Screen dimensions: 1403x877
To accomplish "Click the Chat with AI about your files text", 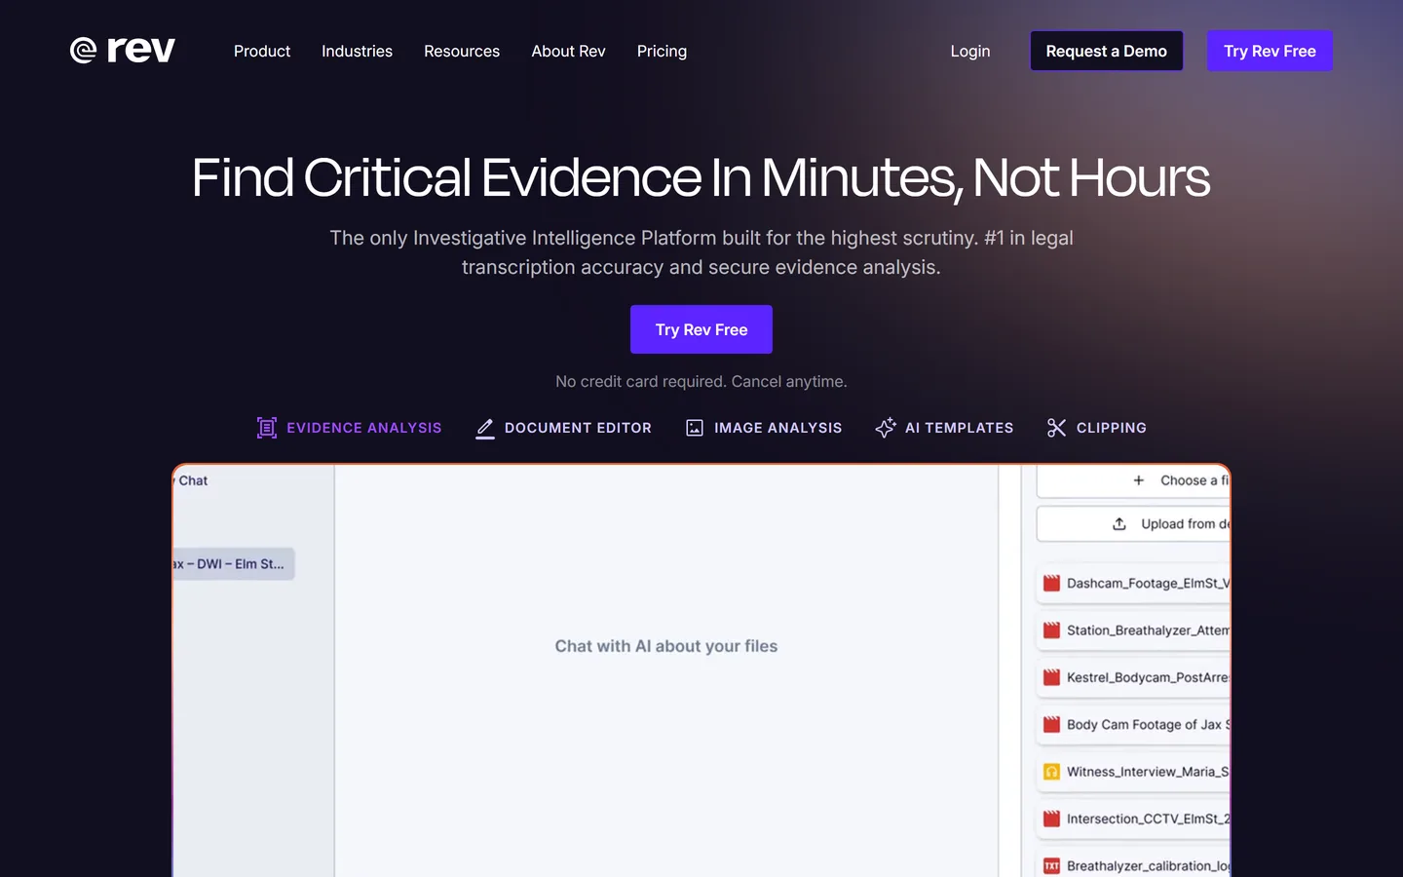I will click(666, 646).
